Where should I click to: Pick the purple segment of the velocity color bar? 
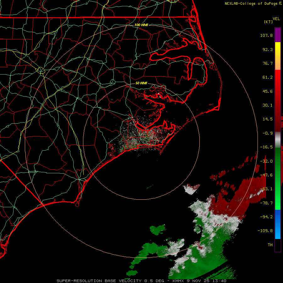coord(278,35)
